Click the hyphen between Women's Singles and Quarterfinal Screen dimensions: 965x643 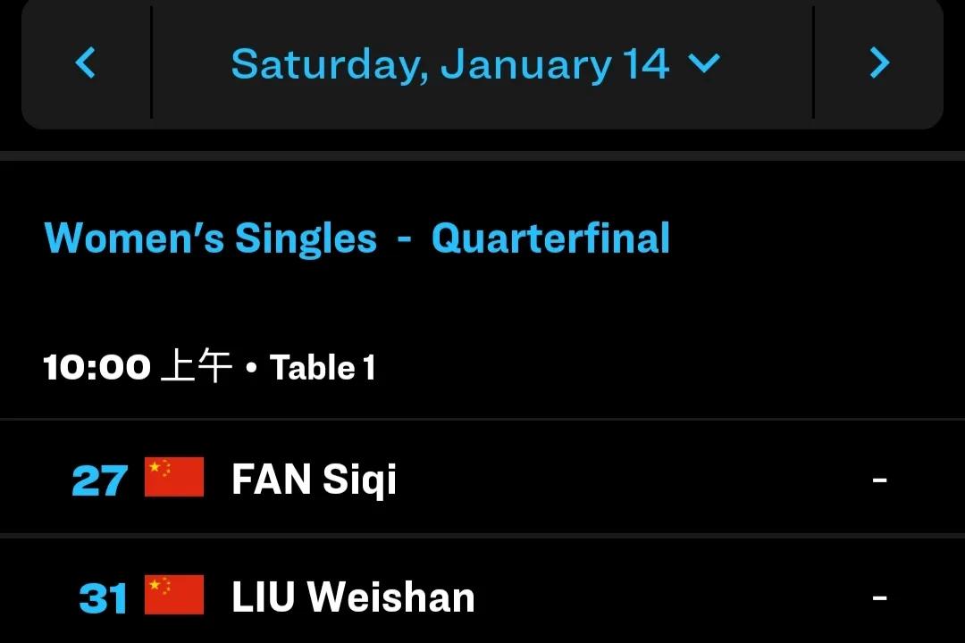404,239
